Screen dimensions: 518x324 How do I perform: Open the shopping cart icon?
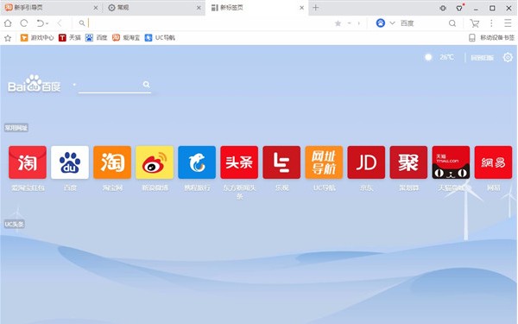[474, 23]
